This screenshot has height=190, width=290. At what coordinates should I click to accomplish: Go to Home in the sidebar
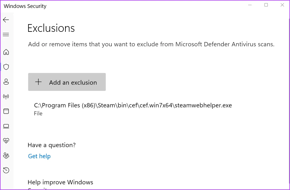(6, 52)
